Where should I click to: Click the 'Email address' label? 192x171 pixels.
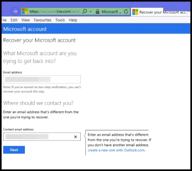pyautogui.click(x=12, y=72)
